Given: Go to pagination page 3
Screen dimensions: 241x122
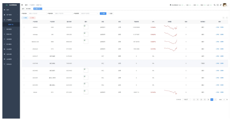Looking at the screenshot, I should (x=205, y=99).
